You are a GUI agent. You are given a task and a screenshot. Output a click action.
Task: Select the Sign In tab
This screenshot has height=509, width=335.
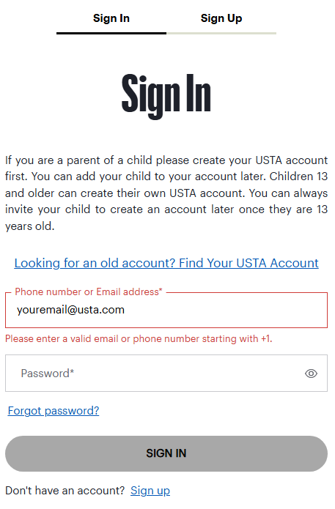click(x=111, y=18)
